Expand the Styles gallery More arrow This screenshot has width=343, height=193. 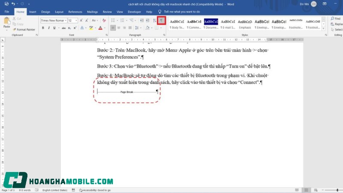pyautogui.click(x=323, y=30)
